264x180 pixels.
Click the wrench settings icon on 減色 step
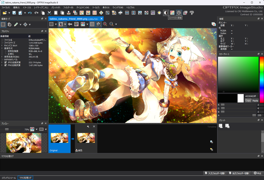[88, 126]
